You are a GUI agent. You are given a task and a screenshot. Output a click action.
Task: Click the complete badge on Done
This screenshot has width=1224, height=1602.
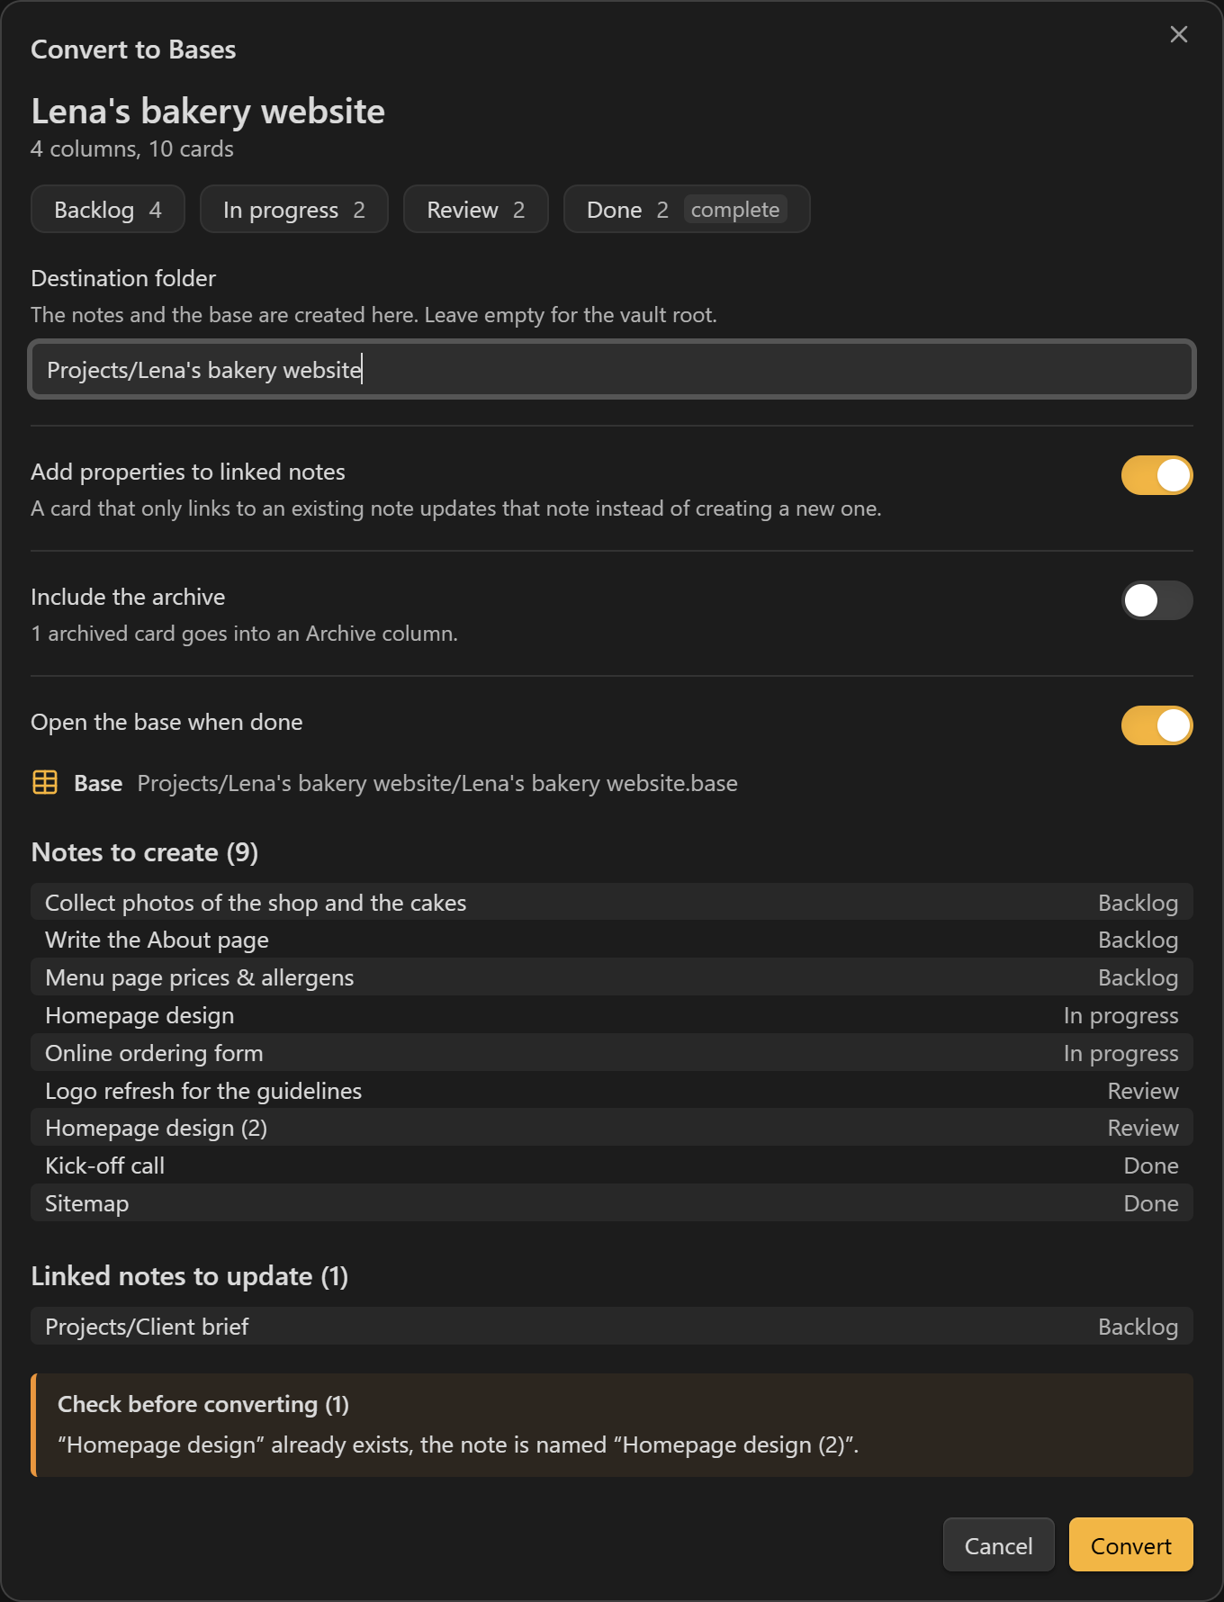pyautogui.click(x=735, y=209)
